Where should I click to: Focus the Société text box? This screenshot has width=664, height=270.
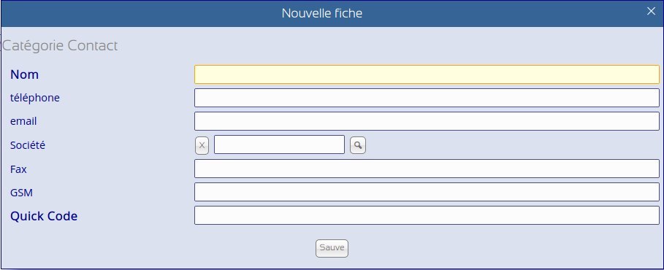pyautogui.click(x=280, y=144)
